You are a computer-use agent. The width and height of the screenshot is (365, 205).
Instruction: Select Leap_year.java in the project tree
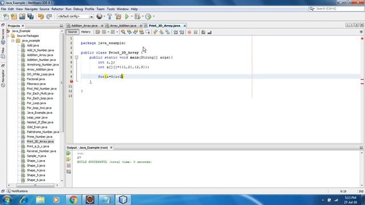tap(37, 117)
